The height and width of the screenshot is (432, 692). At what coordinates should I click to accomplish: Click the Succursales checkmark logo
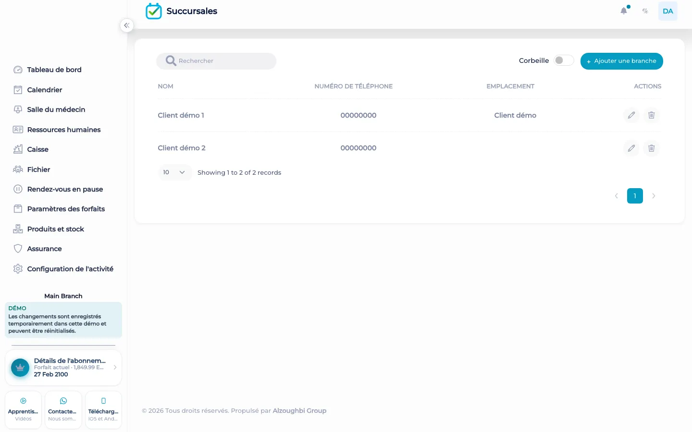click(x=154, y=11)
